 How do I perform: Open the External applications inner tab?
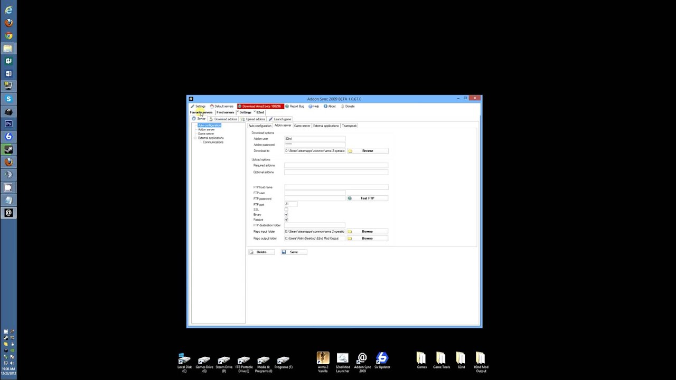coord(326,126)
